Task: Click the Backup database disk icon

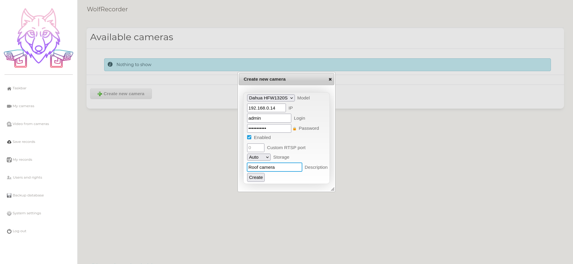Action: pyautogui.click(x=9, y=196)
